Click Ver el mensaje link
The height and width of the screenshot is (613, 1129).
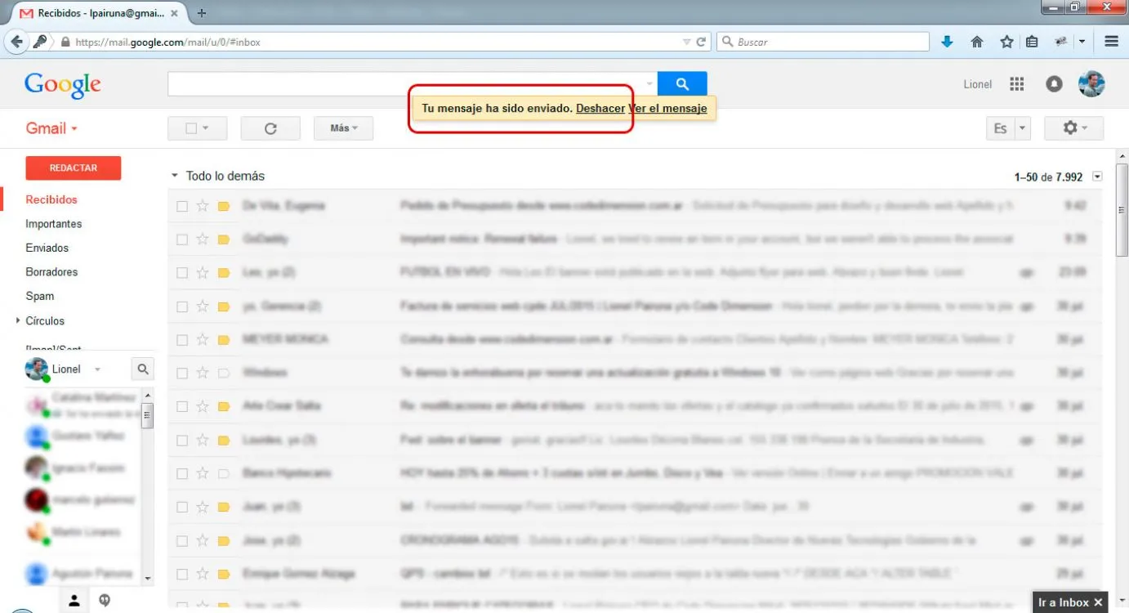click(667, 108)
